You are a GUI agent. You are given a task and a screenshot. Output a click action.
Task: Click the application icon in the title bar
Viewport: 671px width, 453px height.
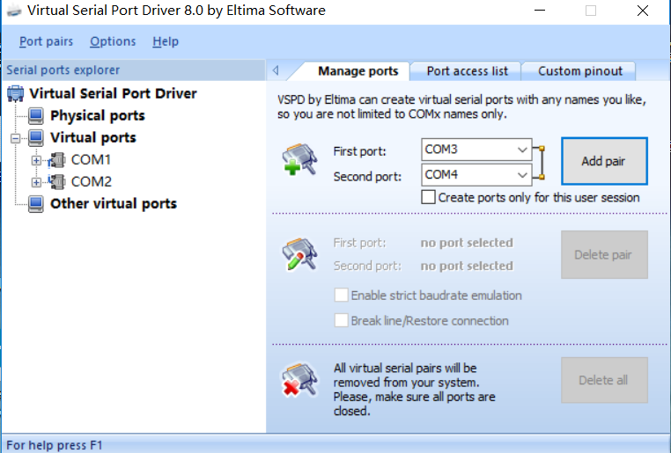tap(14, 11)
